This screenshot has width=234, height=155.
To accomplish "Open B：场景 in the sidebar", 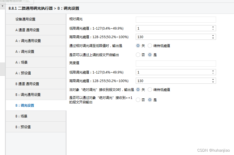I will point(22,116).
